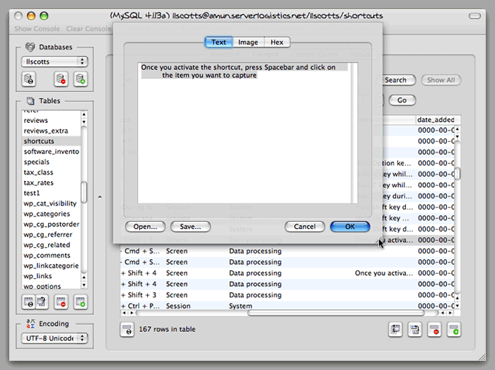Select the tax_class table
The width and height of the screenshot is (495, 370).
tap(52, 172)
